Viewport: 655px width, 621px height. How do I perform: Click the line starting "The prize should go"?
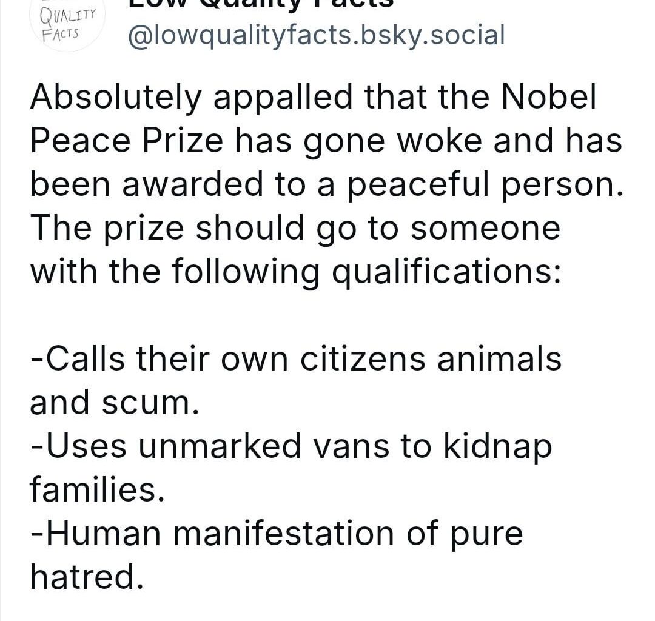[295, 228]
